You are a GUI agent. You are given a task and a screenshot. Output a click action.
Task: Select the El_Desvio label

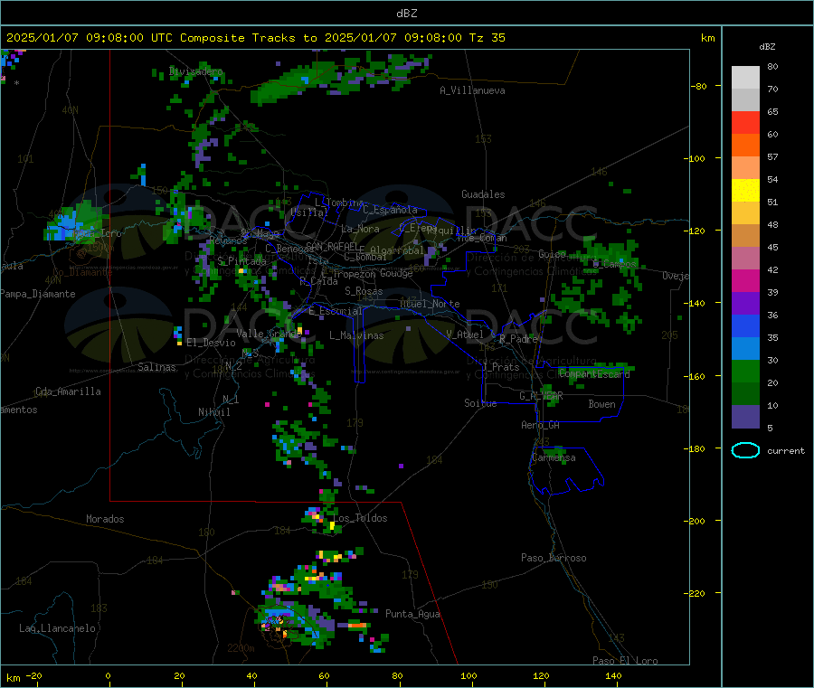pos(212,343)
